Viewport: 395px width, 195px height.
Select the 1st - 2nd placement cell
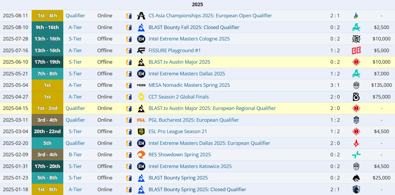point(47,108)
